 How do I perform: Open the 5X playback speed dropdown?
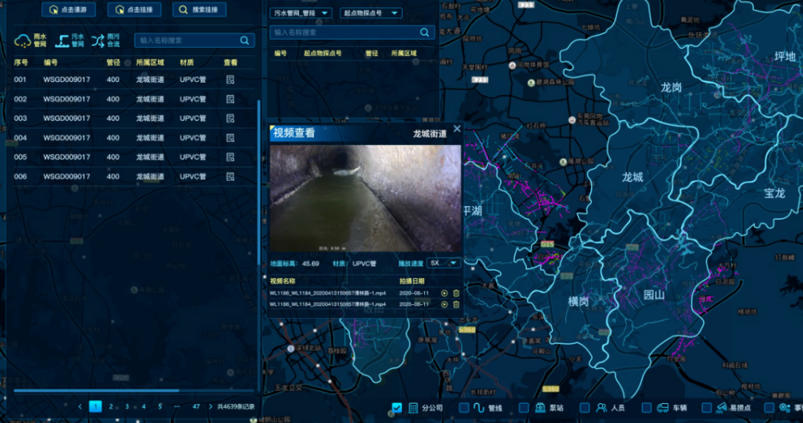[x=444, y=263]
